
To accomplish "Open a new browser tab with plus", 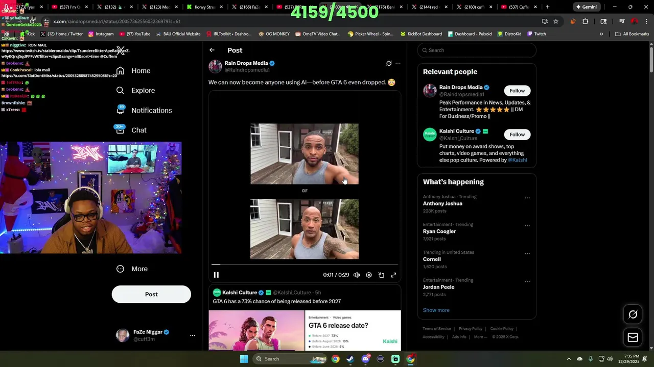I will 548,7.
